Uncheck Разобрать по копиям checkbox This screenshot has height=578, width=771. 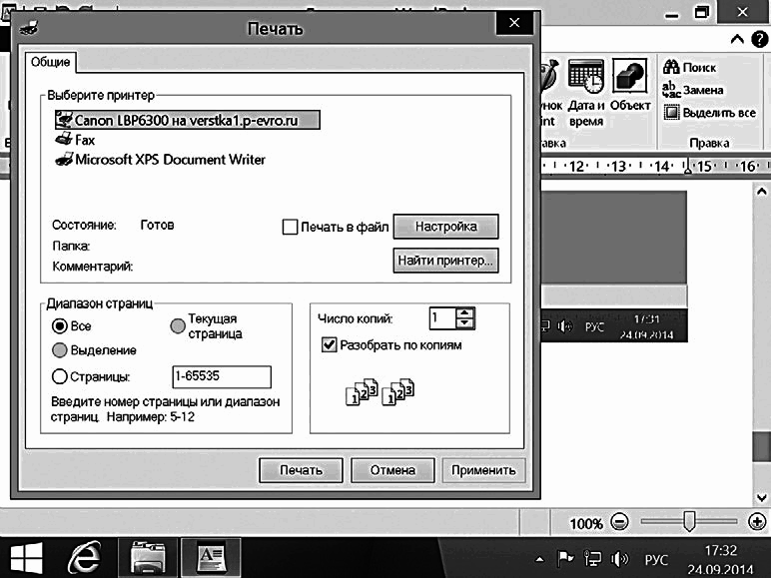pyautogui.click(x=329, y=344)
